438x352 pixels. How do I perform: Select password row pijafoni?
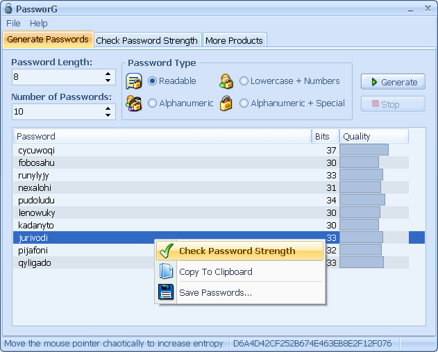(211, 251)
